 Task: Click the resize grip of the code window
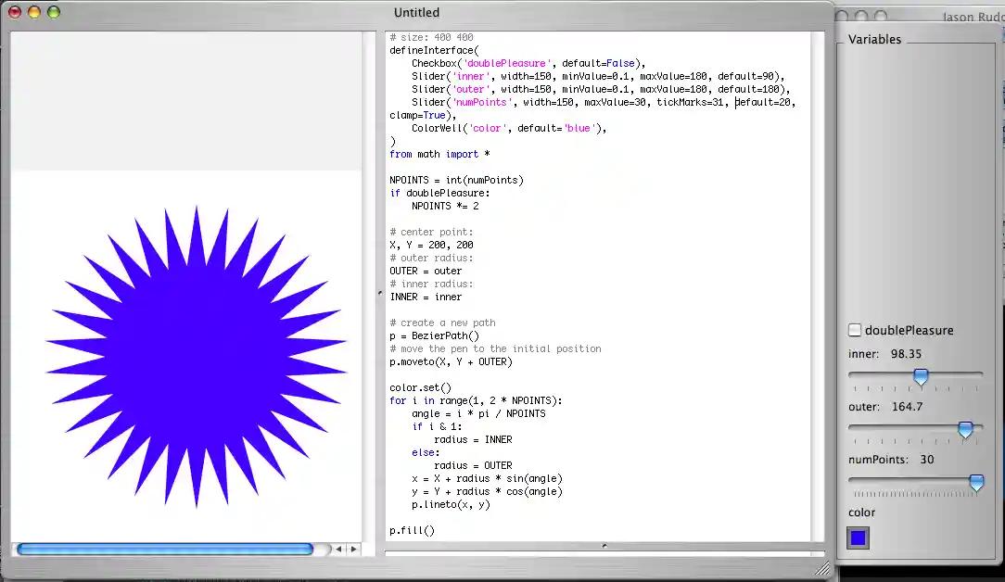[x=821, y=568]
